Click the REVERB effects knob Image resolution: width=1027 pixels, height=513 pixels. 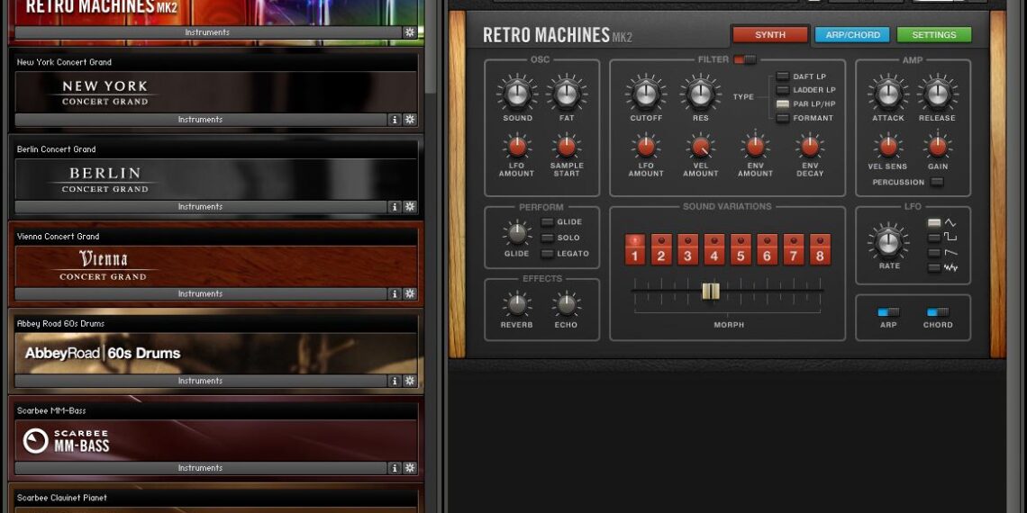(517, 305)
